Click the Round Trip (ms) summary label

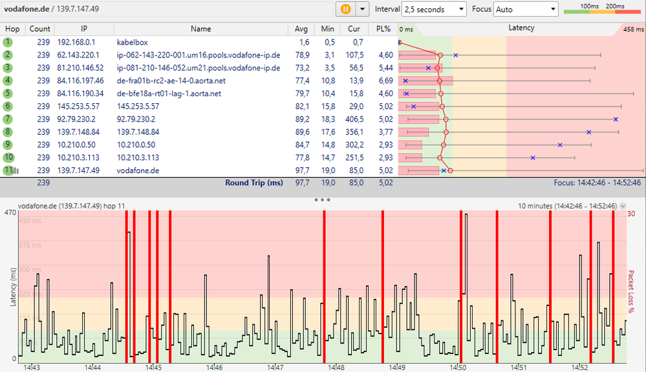tap(253, 183)
